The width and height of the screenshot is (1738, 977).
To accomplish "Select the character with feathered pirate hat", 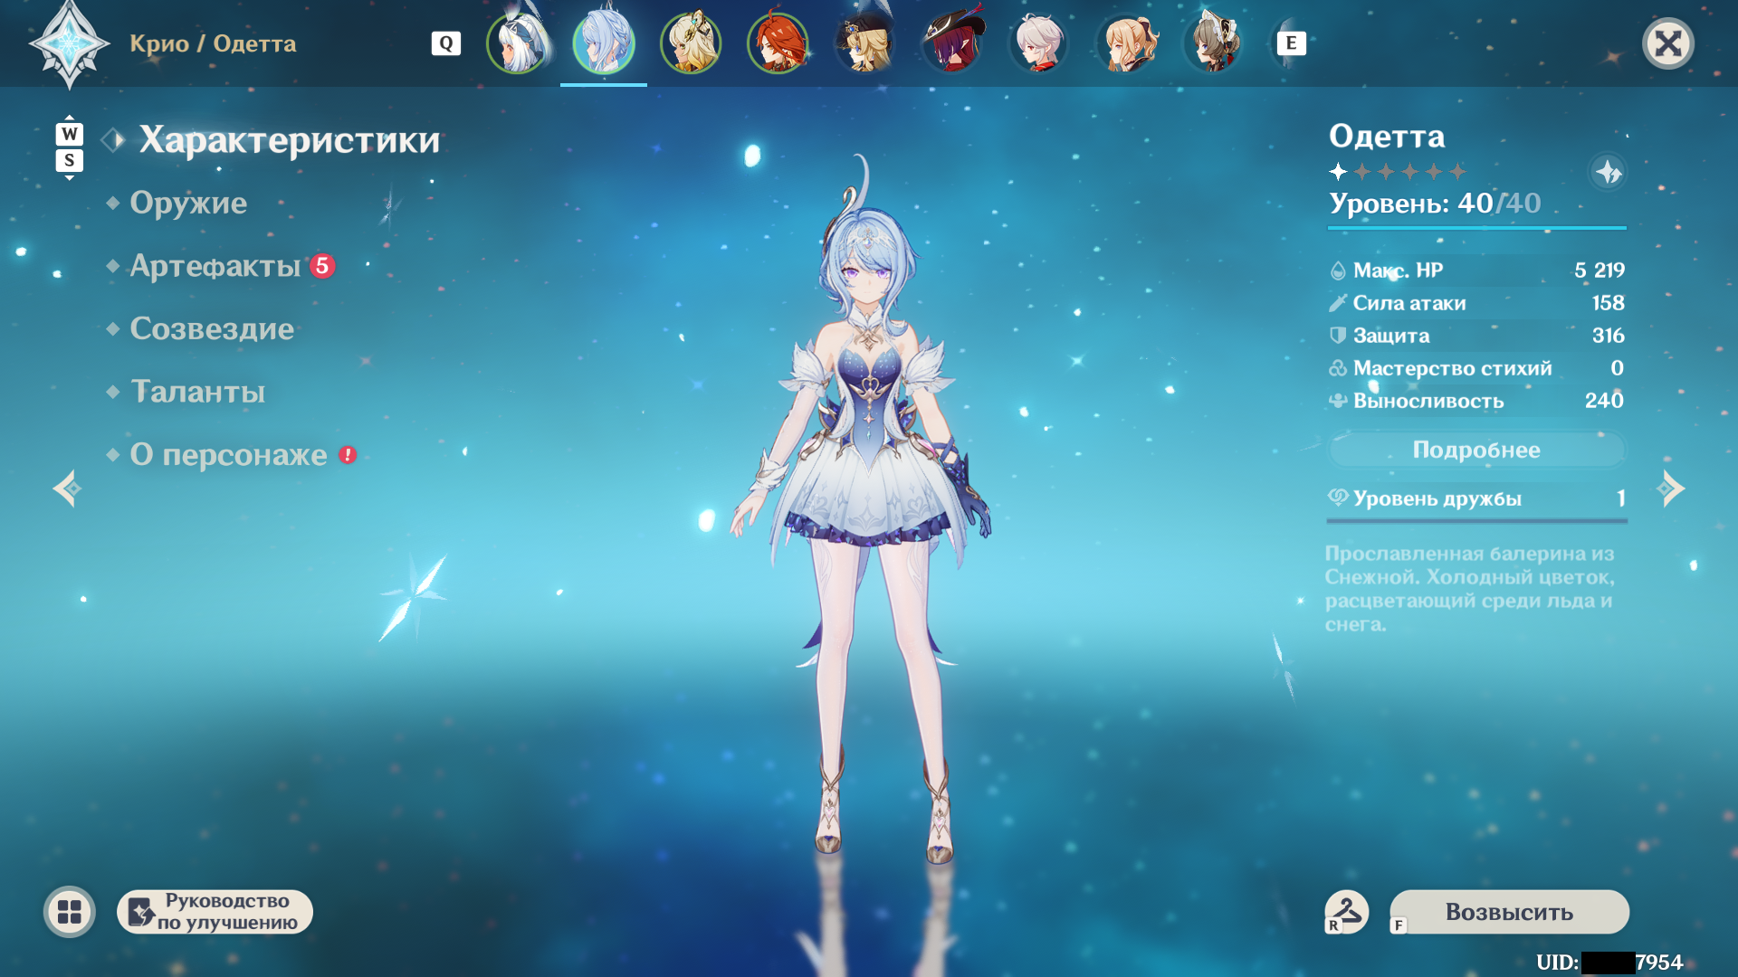I will tap(951, 43).
